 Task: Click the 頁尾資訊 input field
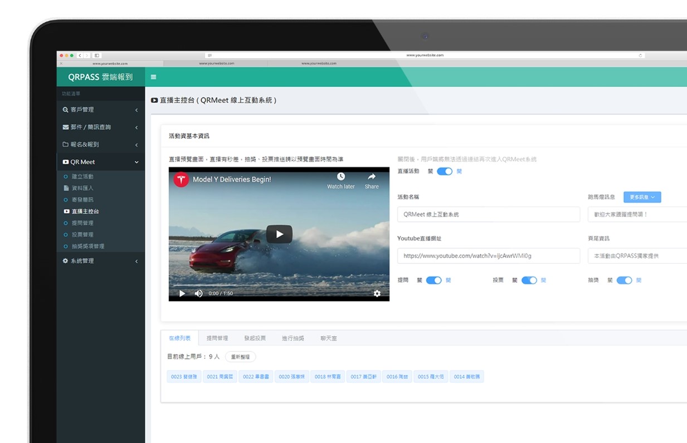point(637,255)
